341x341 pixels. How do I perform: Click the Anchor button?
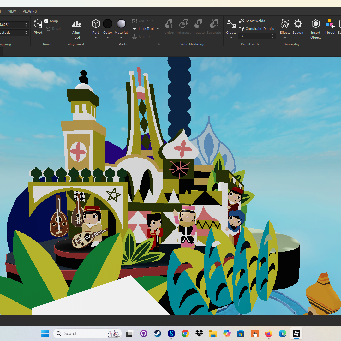[141, 37]
